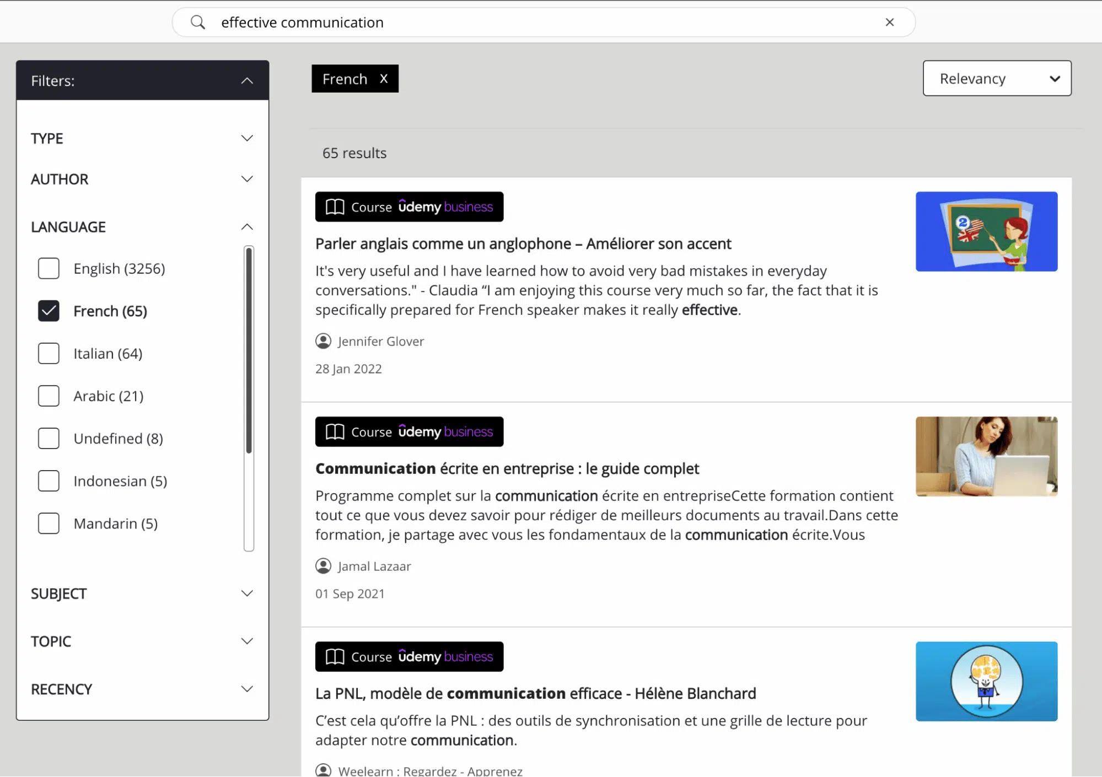Viewport: 1102px width, 777px height.
Task: Click the author icon beside Jamal Lazaar
Action: click(x=323, y=566)
